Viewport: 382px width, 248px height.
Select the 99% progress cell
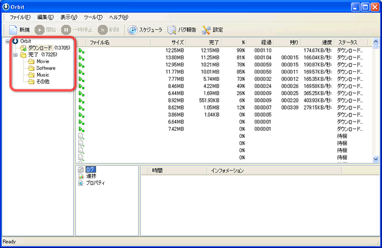click(241, 50)
